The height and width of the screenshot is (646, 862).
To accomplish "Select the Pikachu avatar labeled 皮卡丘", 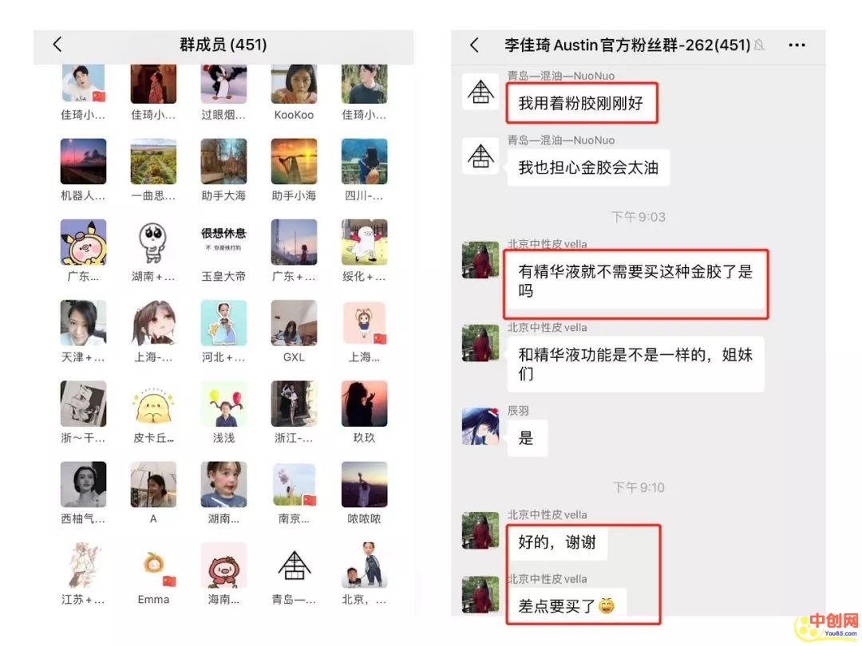I will (153, 404).
